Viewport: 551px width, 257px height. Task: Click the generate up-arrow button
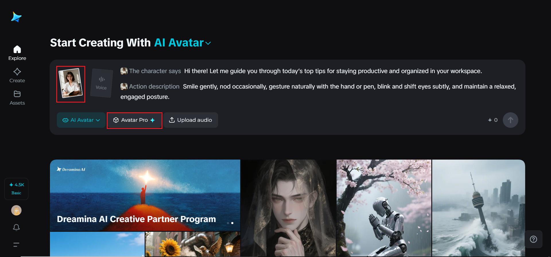coord(510,120)
